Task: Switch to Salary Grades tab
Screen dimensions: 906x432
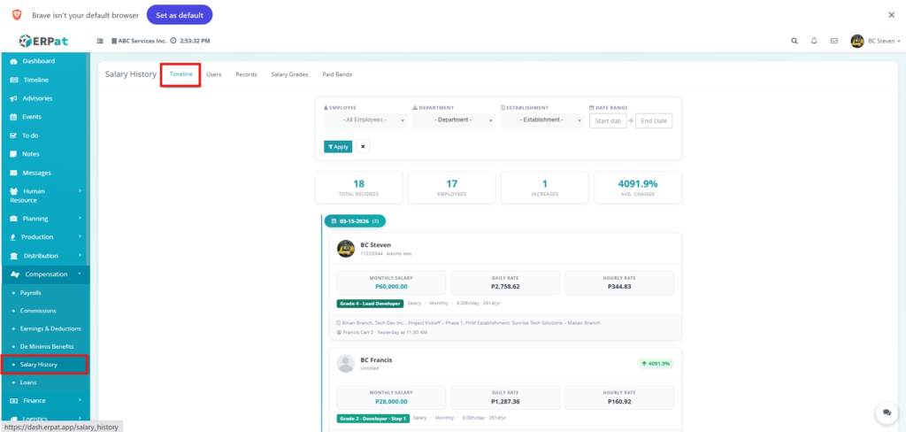Action: [x=289, y=74]
